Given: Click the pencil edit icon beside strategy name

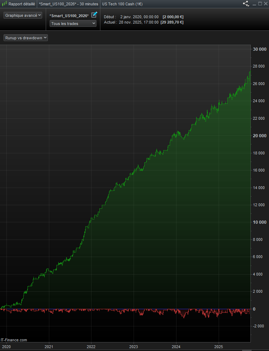Looking at the screenshot, I should coord(94,15).
